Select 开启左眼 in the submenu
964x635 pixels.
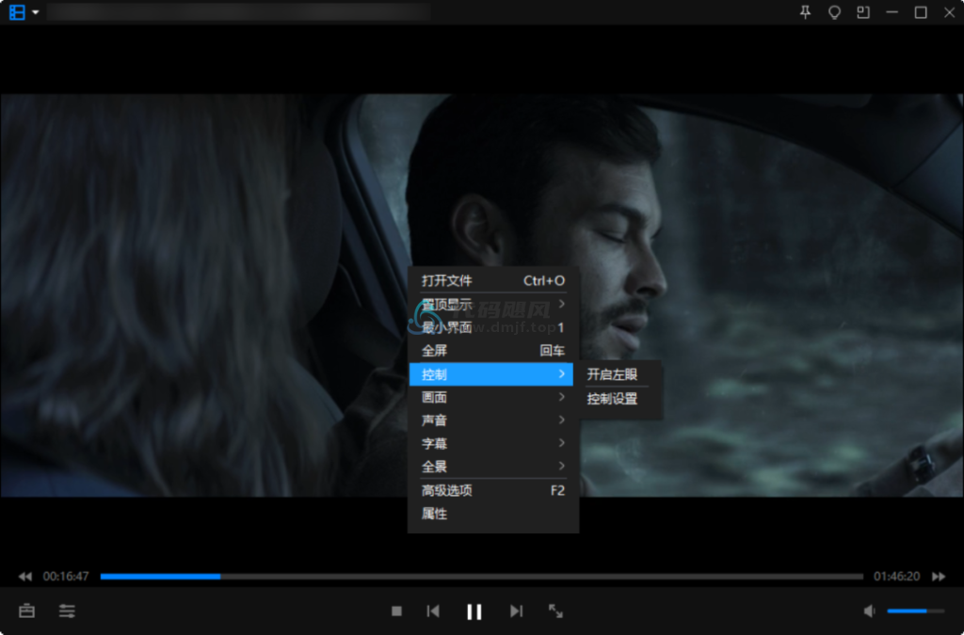[619, 374]
